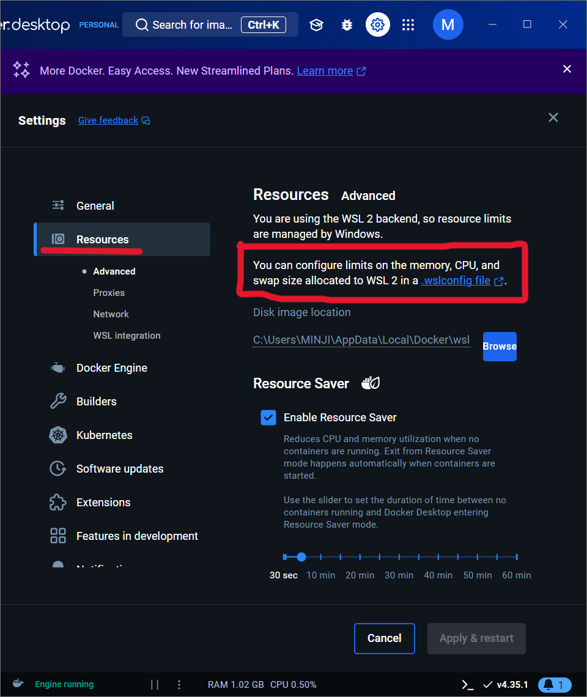Click the disk image location path field
587x697 pixels.
(361, 340)
